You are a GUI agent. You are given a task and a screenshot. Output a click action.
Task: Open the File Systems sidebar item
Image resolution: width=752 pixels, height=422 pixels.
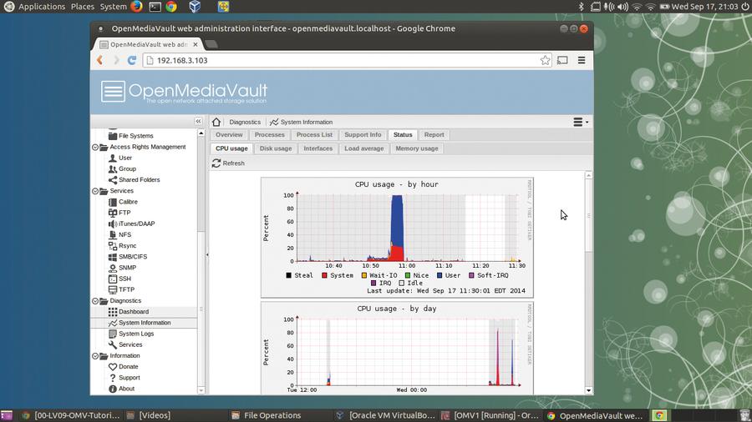(130, 136)
